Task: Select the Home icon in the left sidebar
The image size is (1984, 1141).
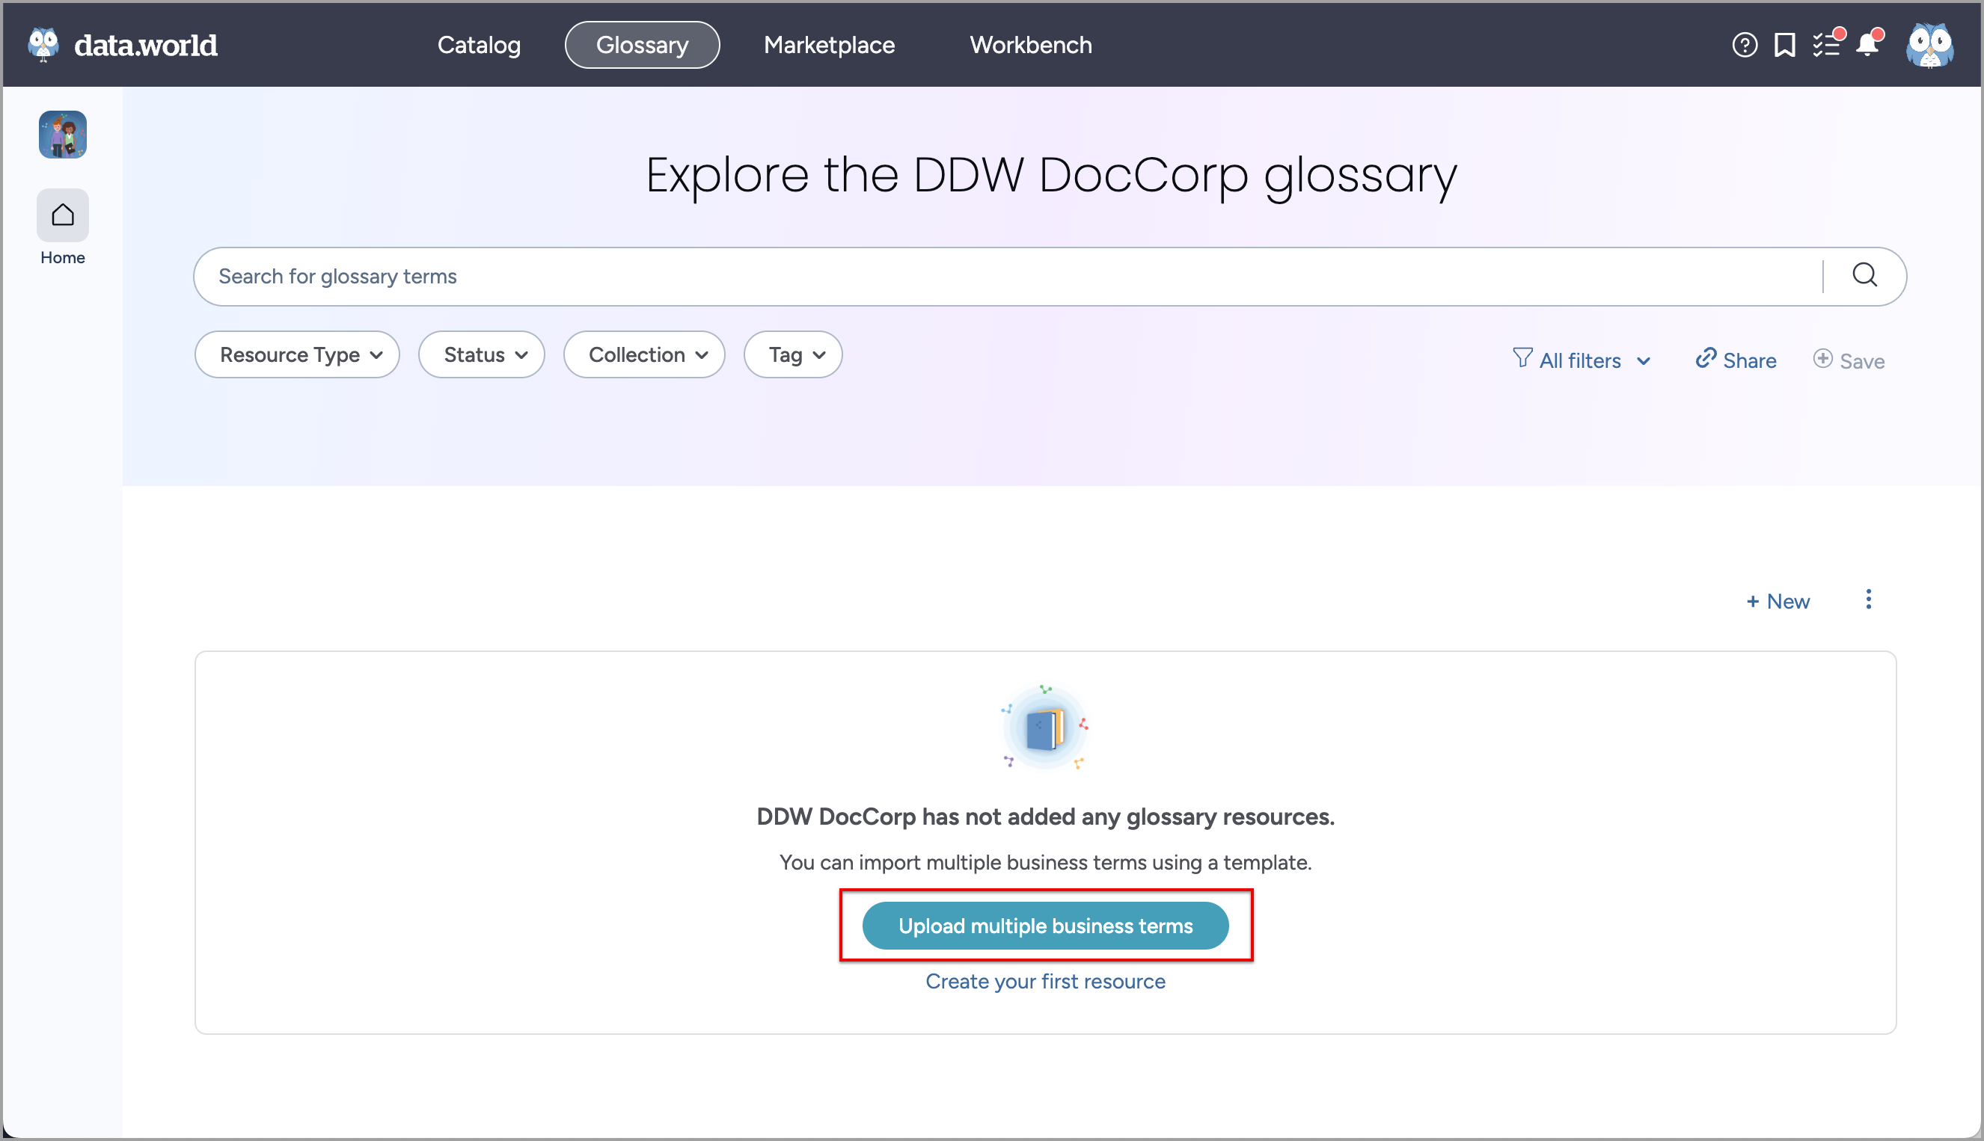Action: 62,214
